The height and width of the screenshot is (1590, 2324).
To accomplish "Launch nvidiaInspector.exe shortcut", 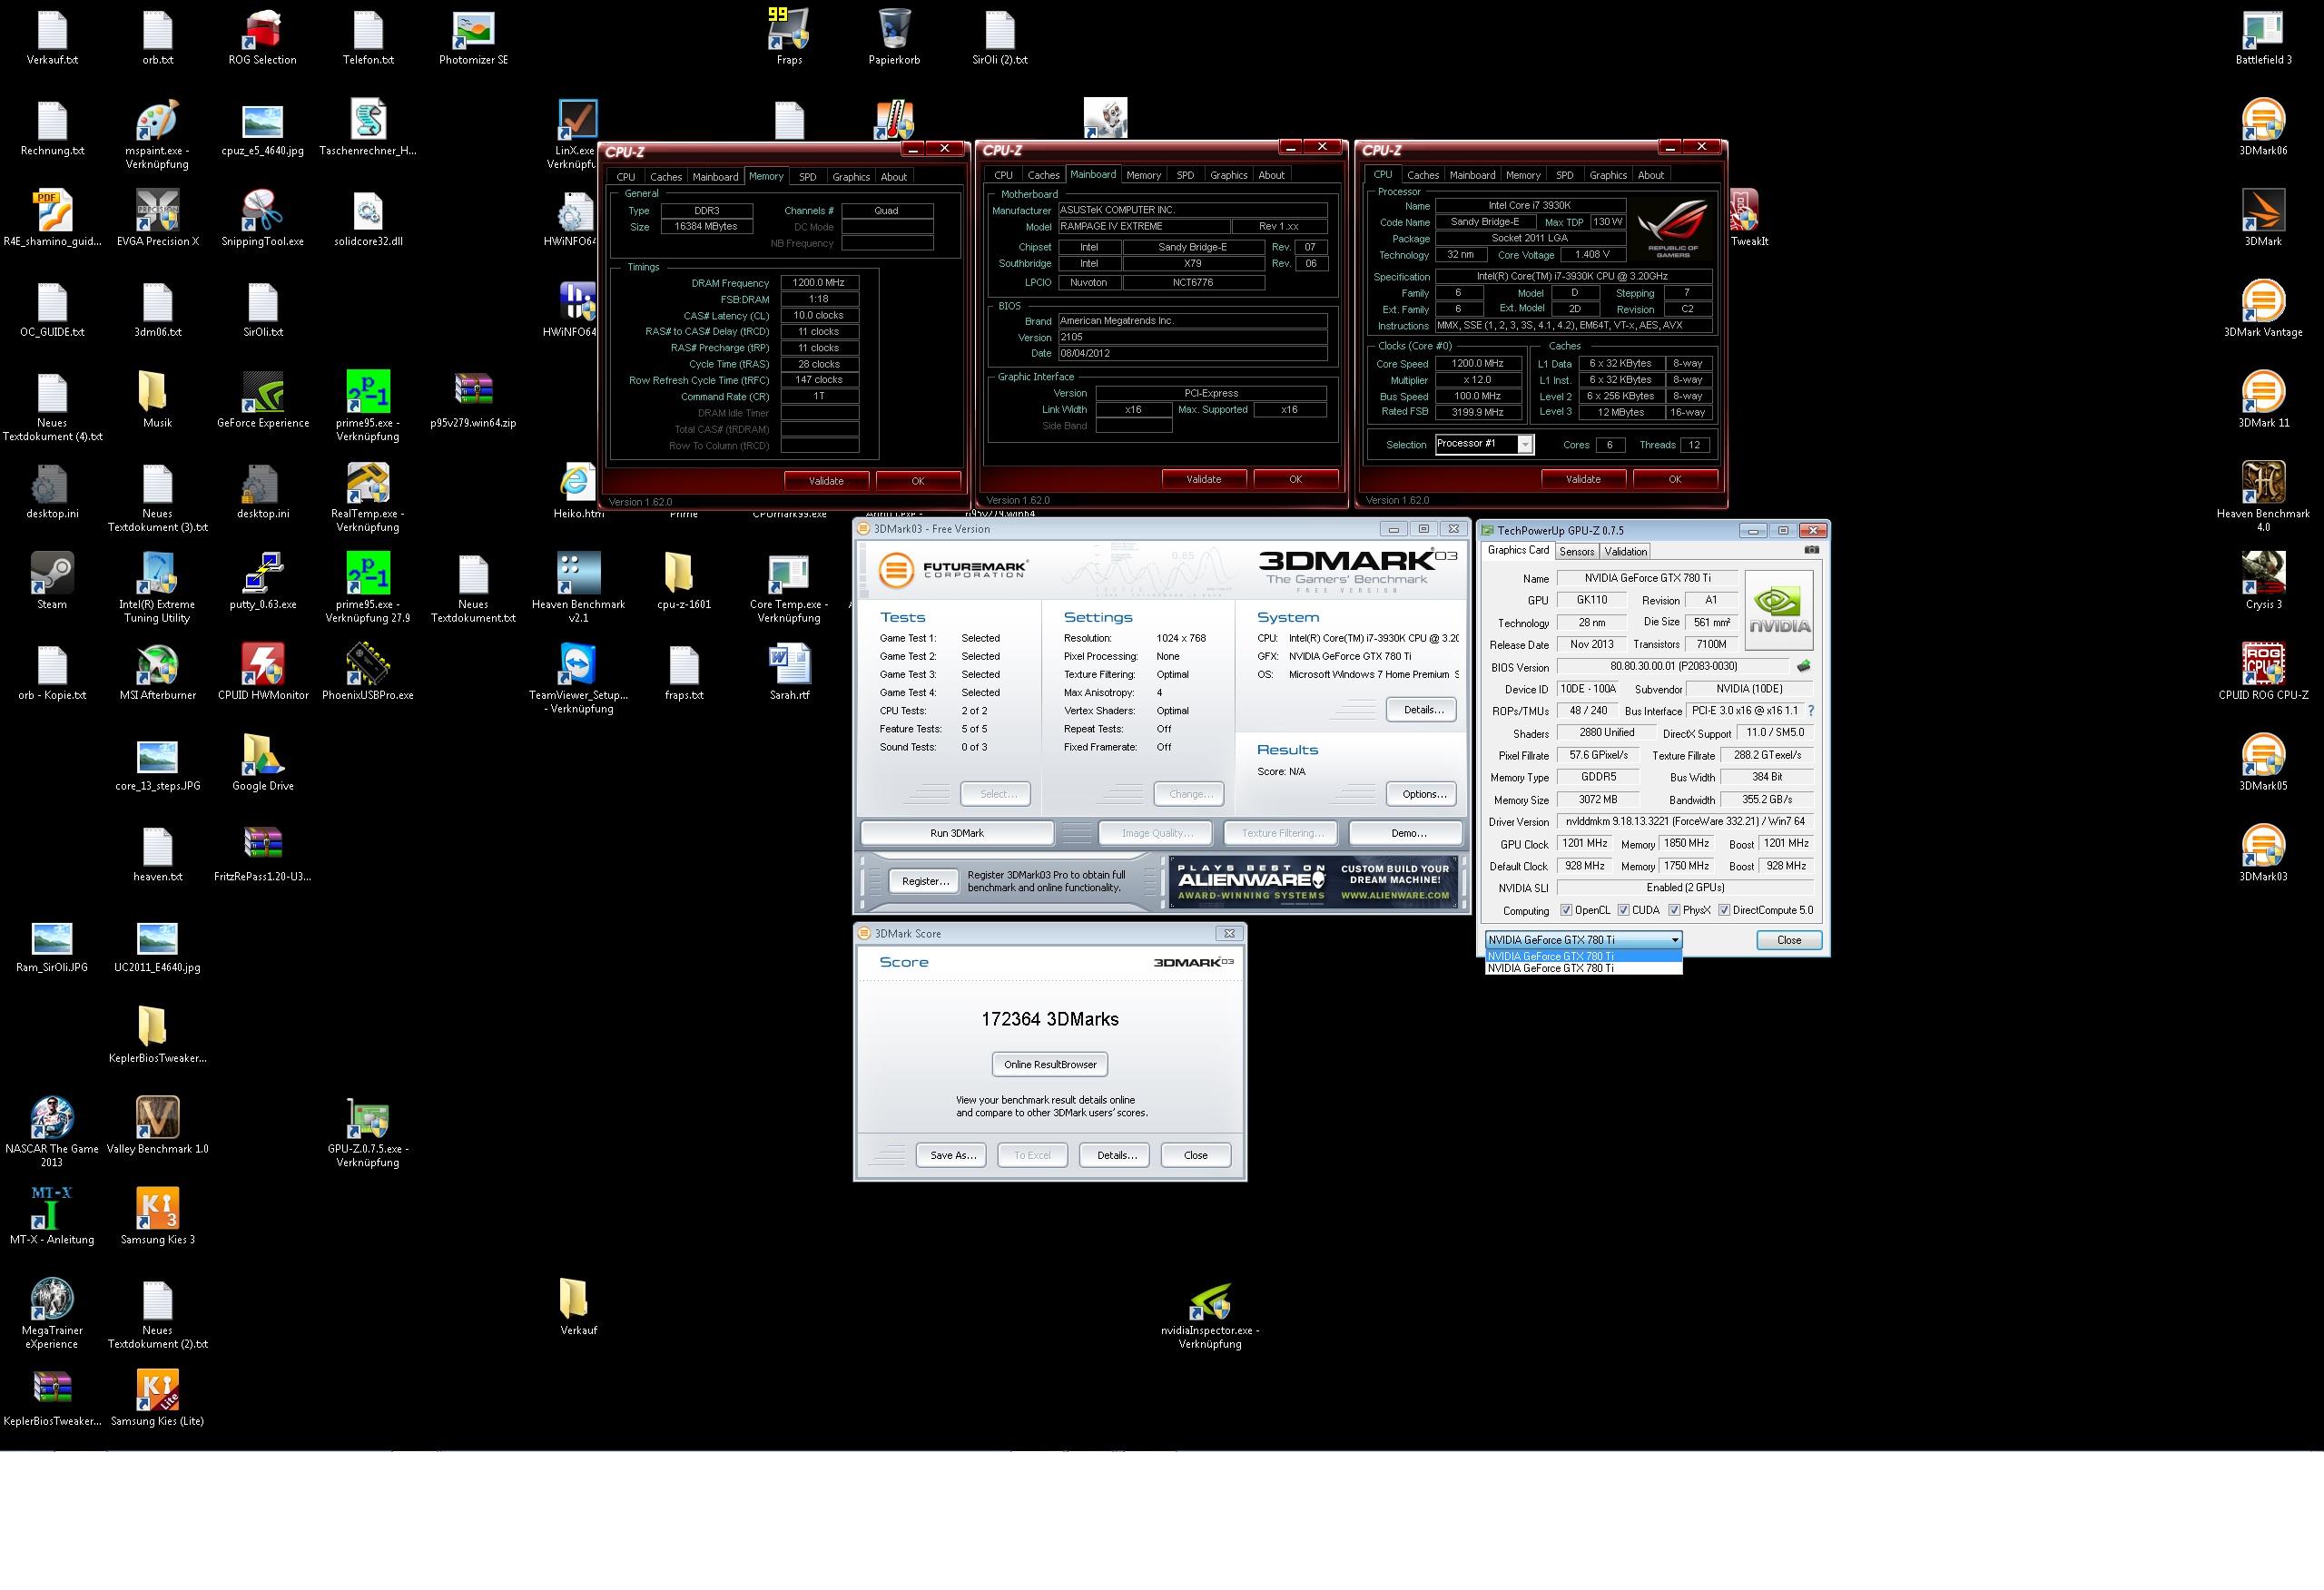I will [1210, 1317].
